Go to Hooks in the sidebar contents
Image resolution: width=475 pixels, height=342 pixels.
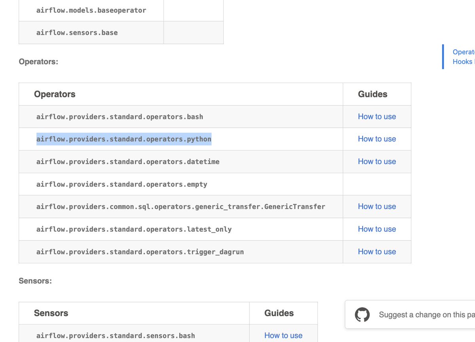point(464,61)
